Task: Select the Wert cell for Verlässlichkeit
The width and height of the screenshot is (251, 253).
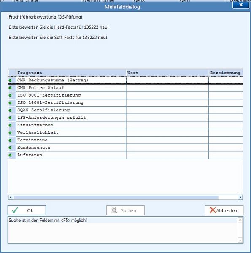Action: coord(167,133)
